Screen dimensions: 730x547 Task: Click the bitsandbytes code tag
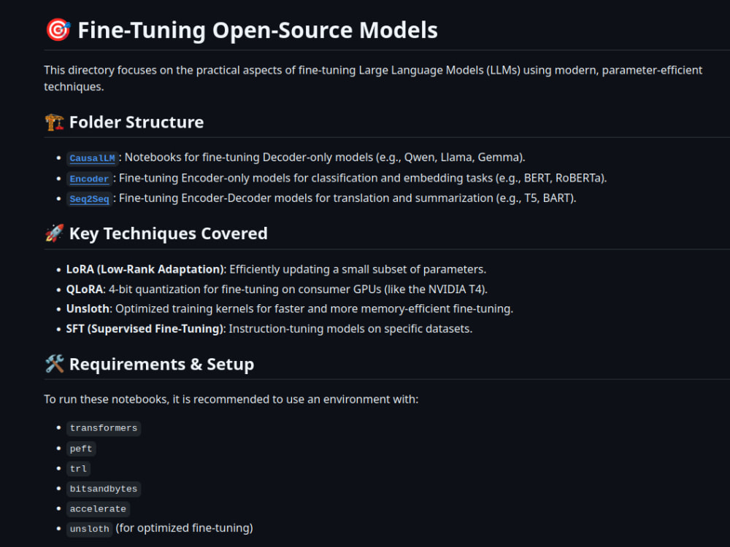[x=104, y=489]
